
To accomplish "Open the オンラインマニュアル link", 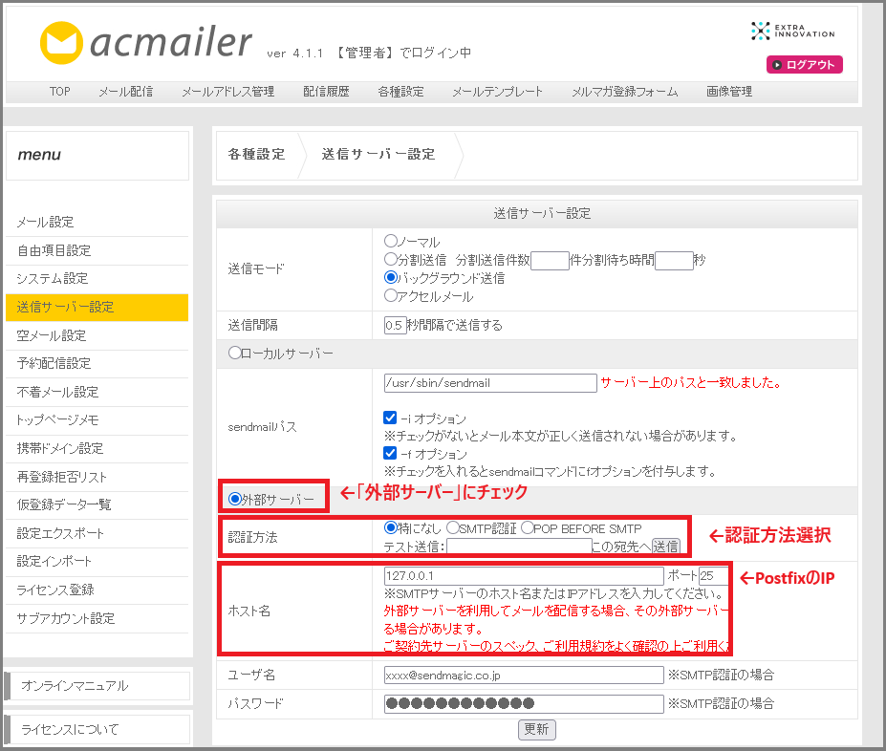I will (75, 686).
